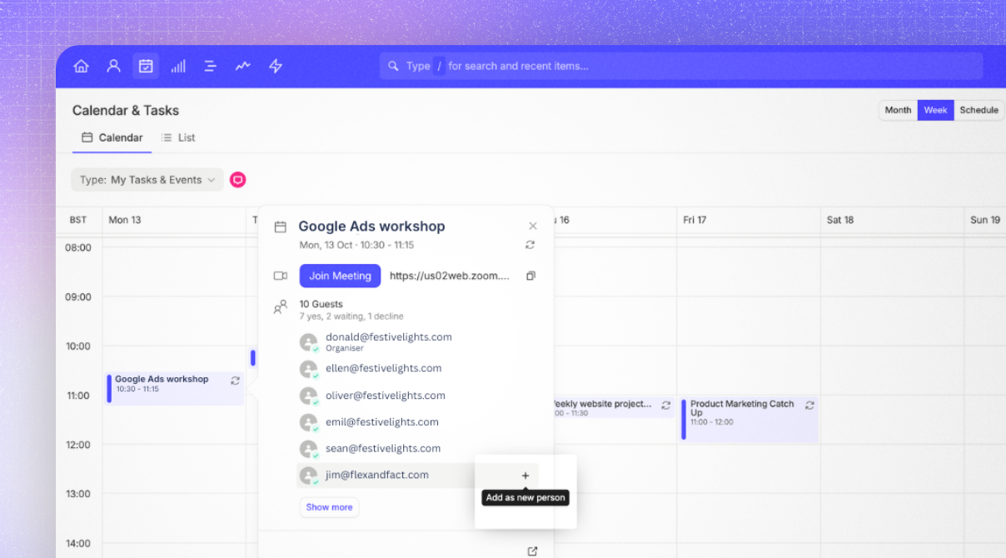This screenshot has width=1006, height=558.
Task: Click avatar of emil@festivelights.com
Action: [309, 422]
